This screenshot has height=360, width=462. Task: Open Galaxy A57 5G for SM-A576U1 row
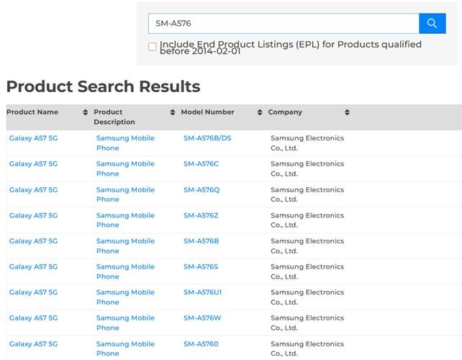coord(33,292)
